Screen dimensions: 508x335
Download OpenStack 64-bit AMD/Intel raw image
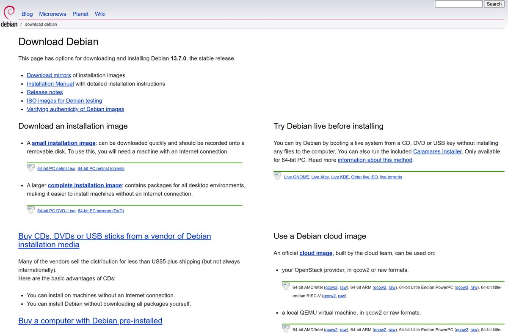[343, 287]
